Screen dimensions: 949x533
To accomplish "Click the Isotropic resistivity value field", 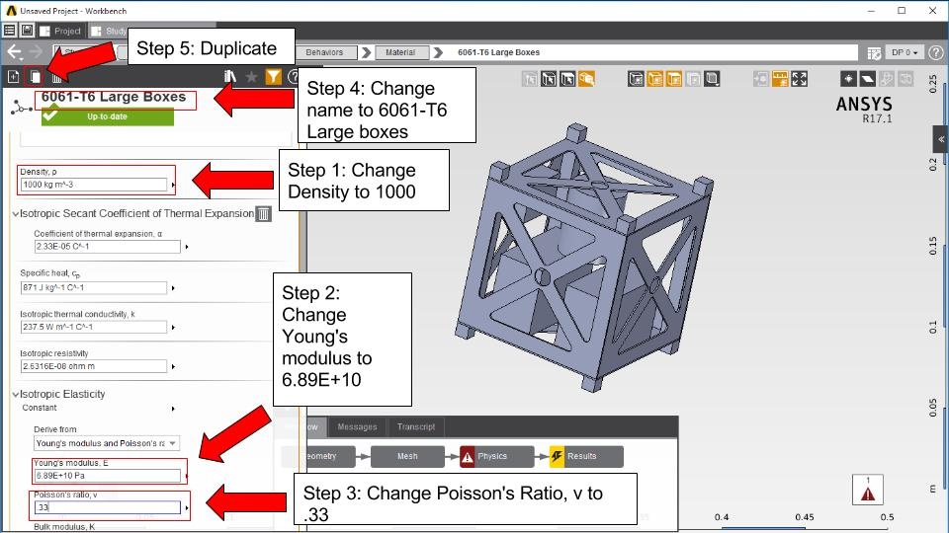I will tap(94, 367).
